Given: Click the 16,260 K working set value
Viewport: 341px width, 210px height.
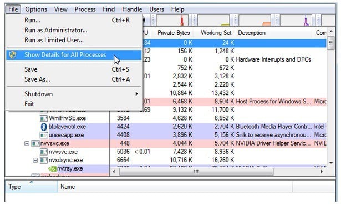Looking at the screenshot, I should (x=223, y=160).
